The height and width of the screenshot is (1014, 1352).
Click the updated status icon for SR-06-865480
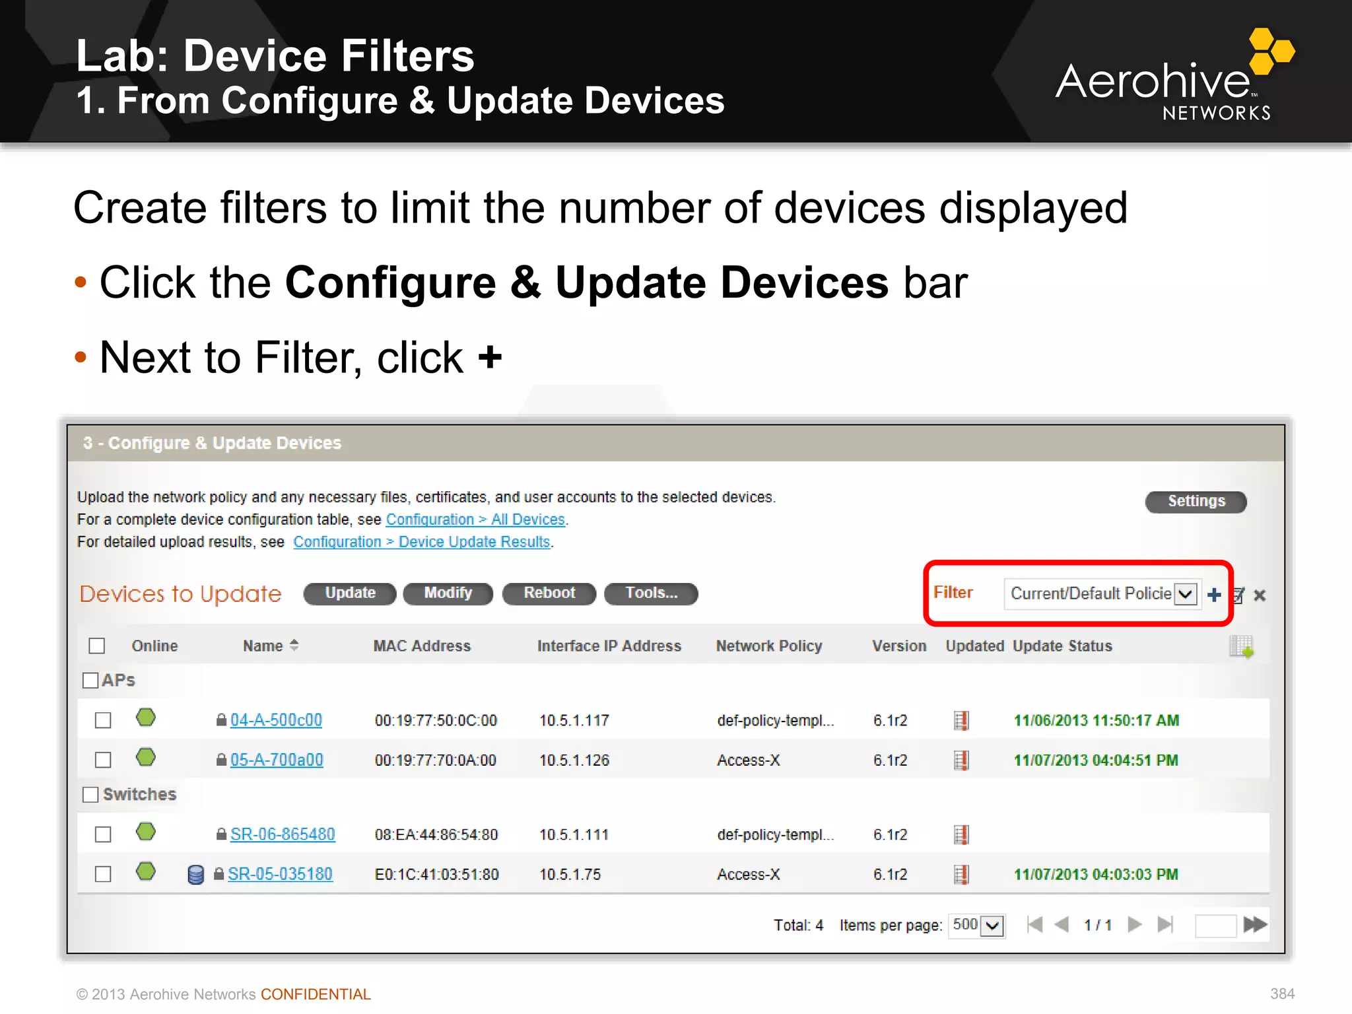(x=962, y=835)
